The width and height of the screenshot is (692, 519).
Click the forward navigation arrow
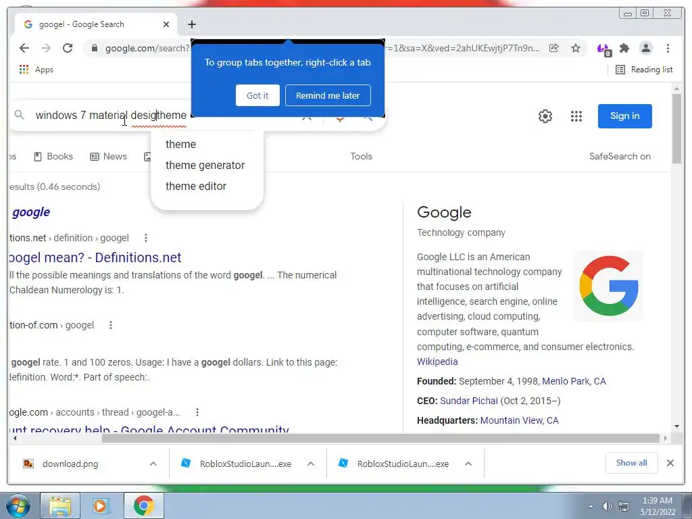[x=46, y=48]
